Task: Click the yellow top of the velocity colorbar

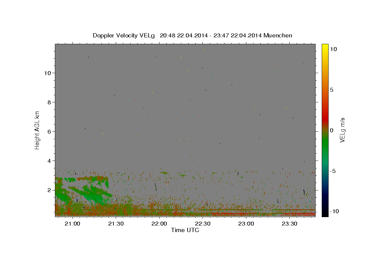Action: point(325,47)
